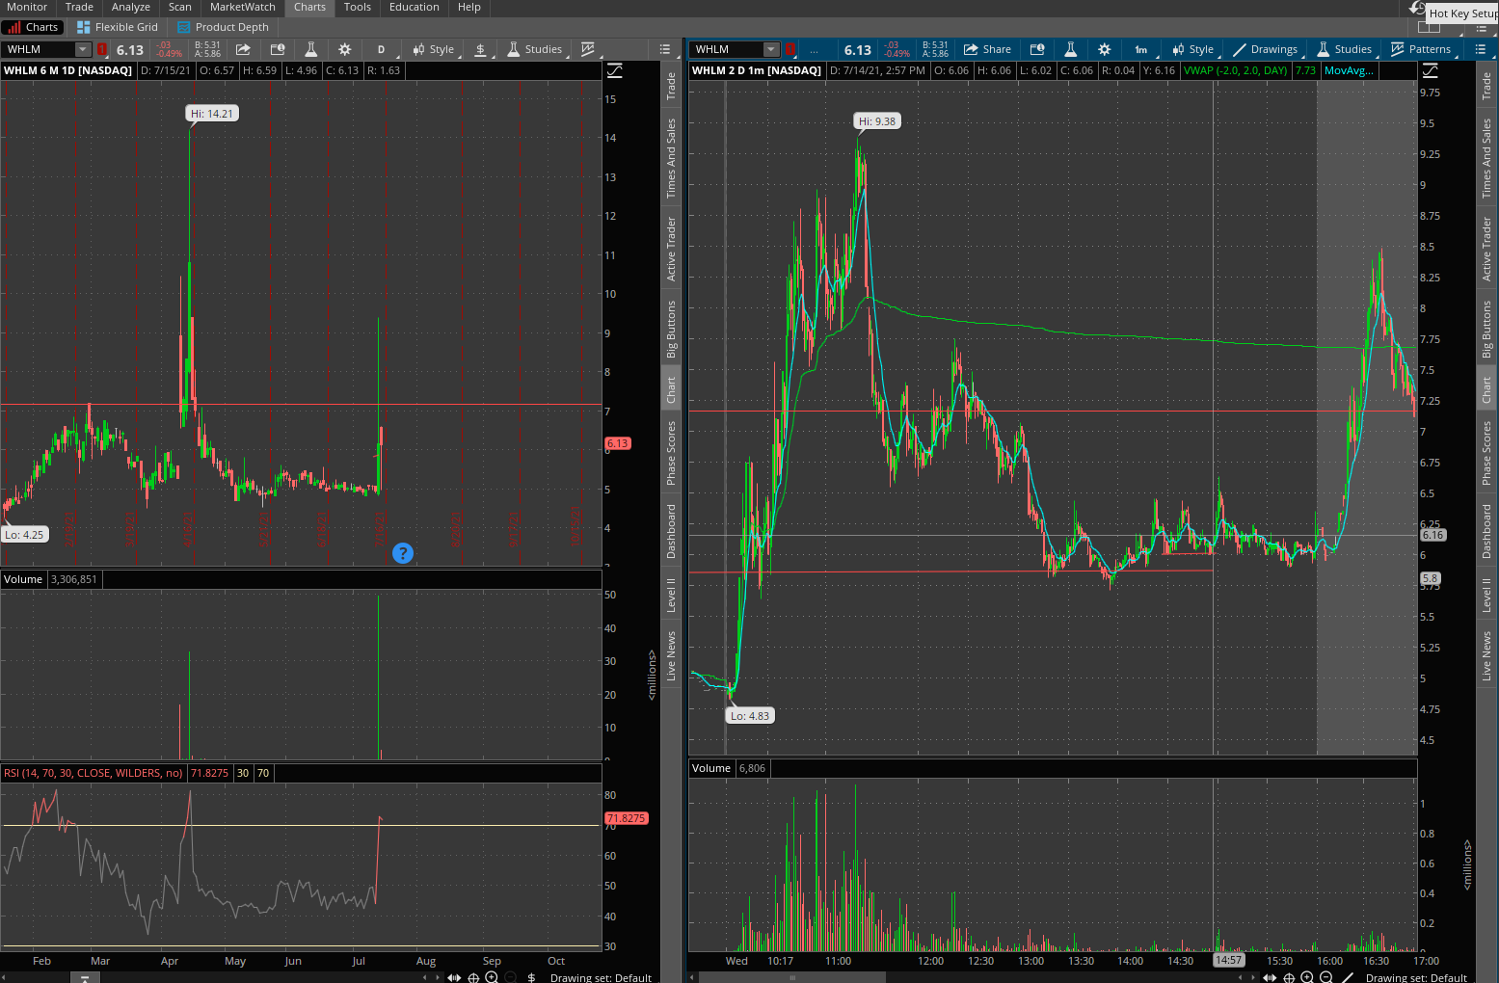Click the VWAP study label on right chart

pos(1236,70)
